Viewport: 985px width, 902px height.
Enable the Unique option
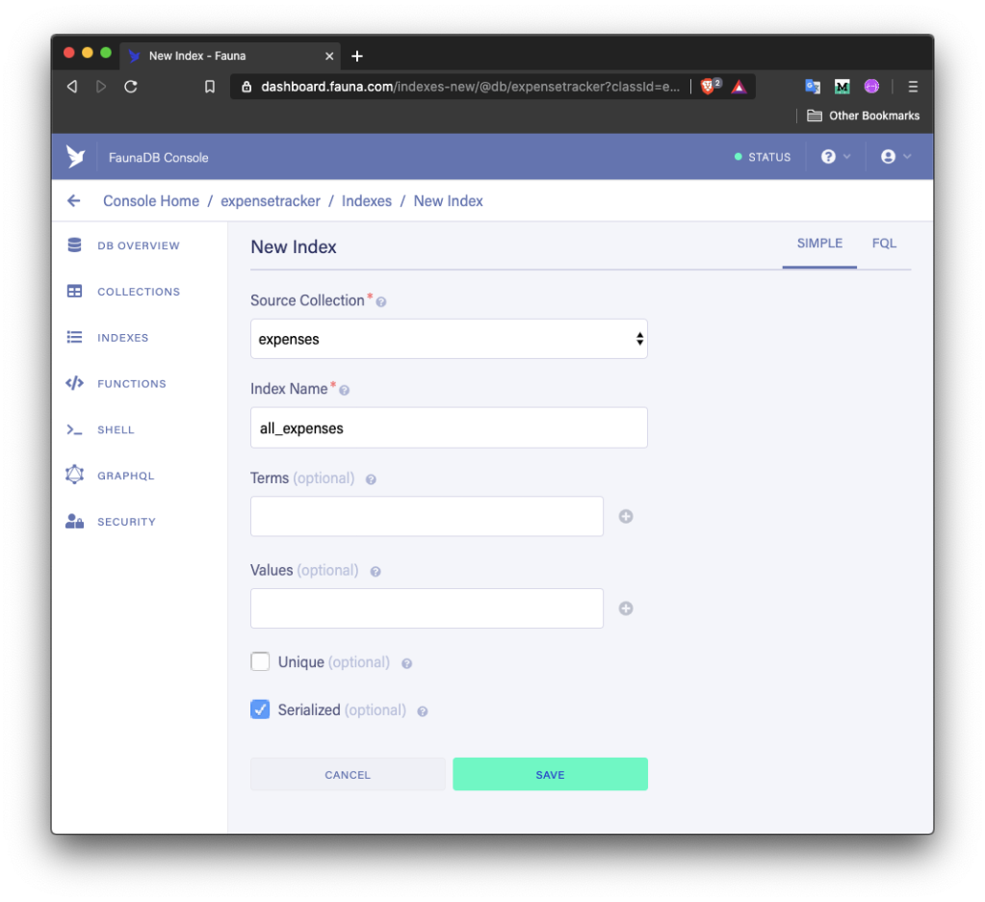tap(259, 661)
